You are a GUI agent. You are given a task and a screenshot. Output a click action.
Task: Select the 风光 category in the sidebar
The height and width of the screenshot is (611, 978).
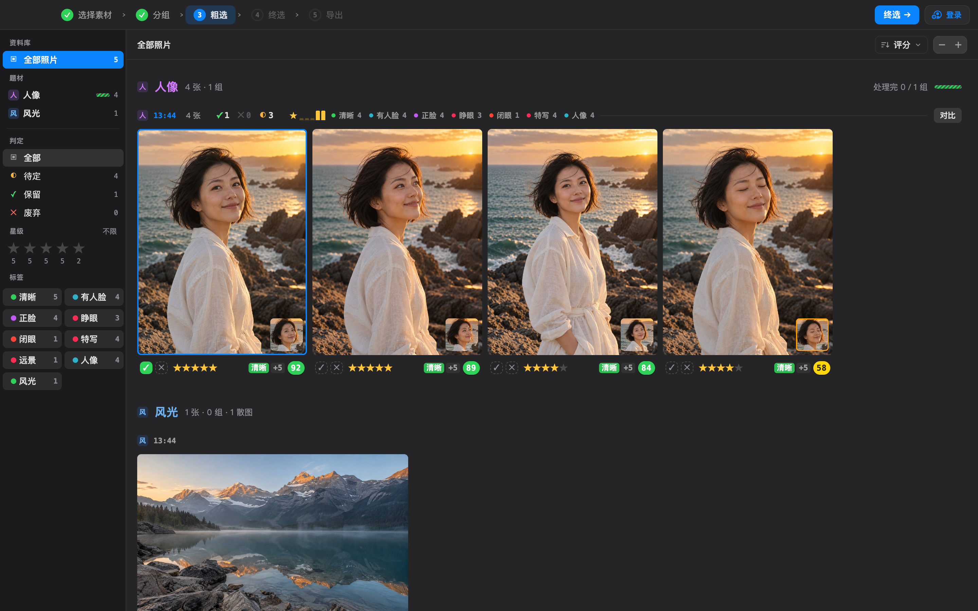63,114
